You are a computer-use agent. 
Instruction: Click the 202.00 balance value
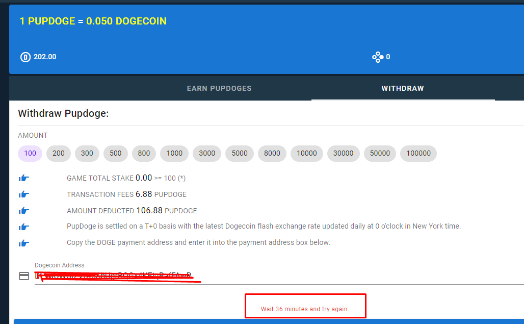click(x=45, y=57)
